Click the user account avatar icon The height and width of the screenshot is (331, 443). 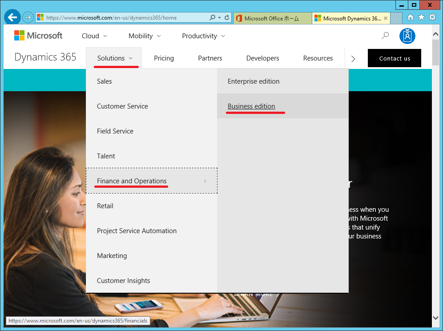407,36
